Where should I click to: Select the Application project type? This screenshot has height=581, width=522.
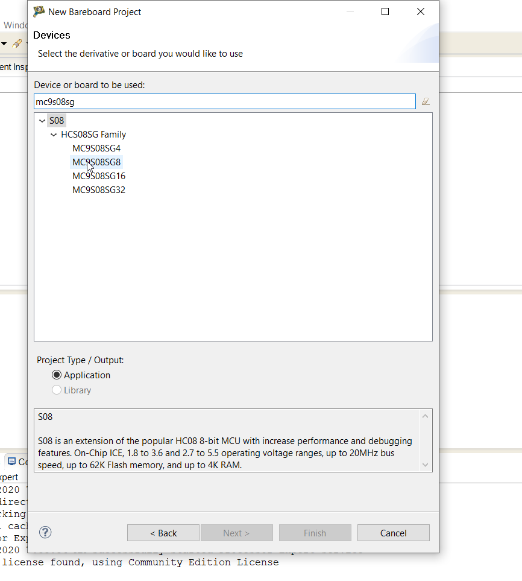57,375
